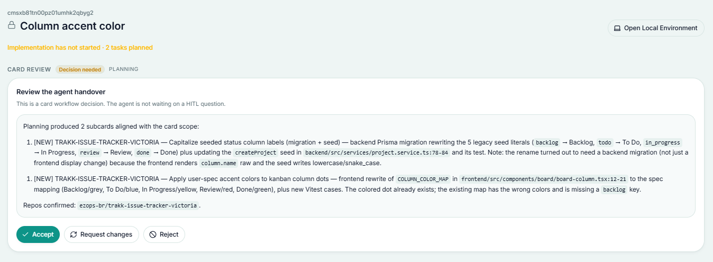The image size is (713, 262).
Task: Click the Repos confirmed label
Action: [x=49, y=206]
